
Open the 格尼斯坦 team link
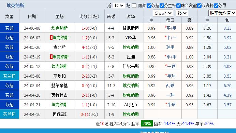pos(131,28)
